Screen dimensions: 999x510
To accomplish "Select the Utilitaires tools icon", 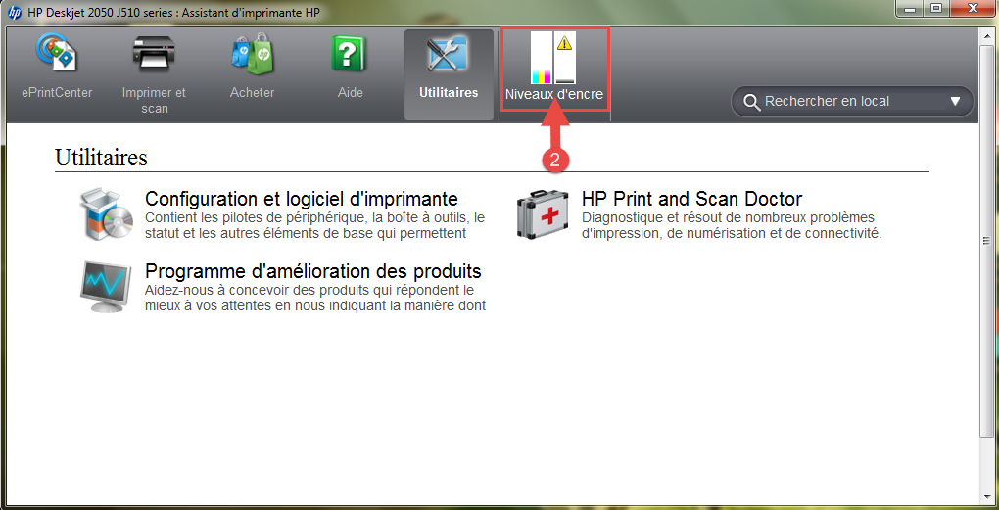I will [x=449, y=53].
